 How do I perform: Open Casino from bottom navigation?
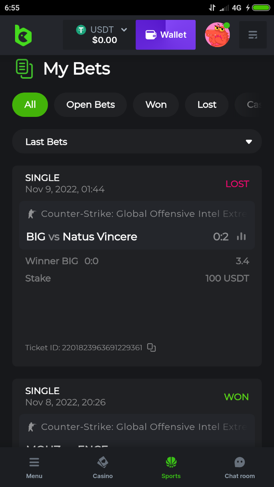point(103,467)
